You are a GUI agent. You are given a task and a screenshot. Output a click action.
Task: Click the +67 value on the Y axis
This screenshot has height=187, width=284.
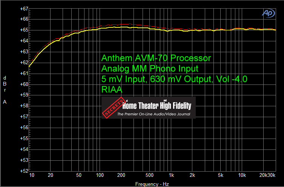(23, 9)
